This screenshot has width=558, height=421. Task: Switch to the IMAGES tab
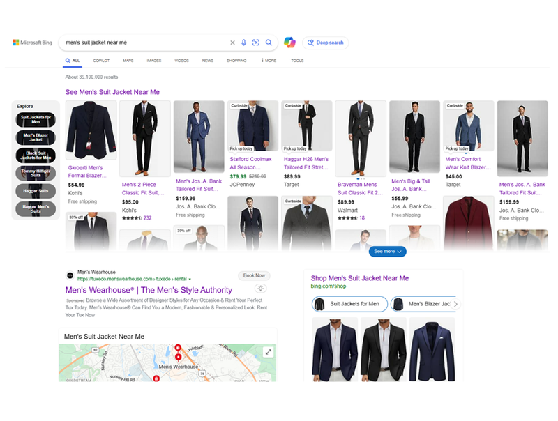(x=154, y=61)
